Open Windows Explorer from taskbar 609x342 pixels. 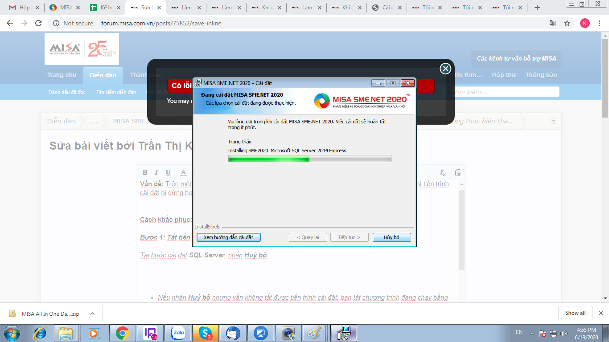(x=66, y=333)
